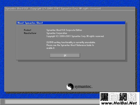Click the 'enable it.' text line

51,48
